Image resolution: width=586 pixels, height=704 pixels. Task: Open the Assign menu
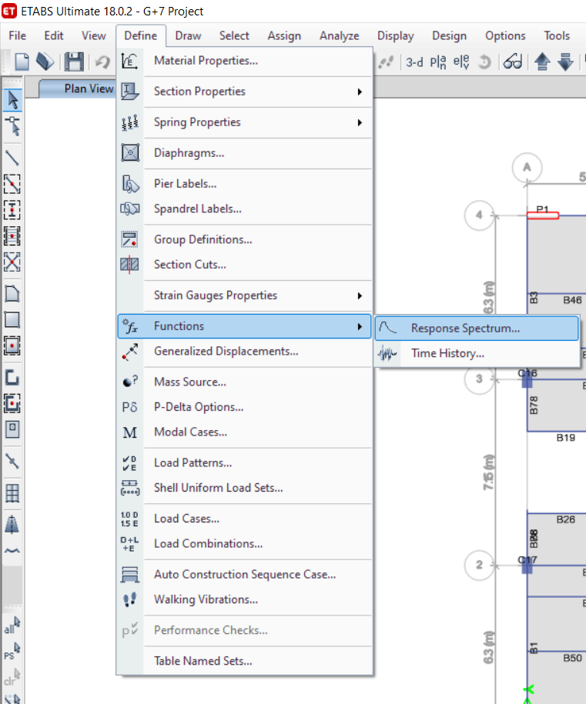(x=284, y=35)
